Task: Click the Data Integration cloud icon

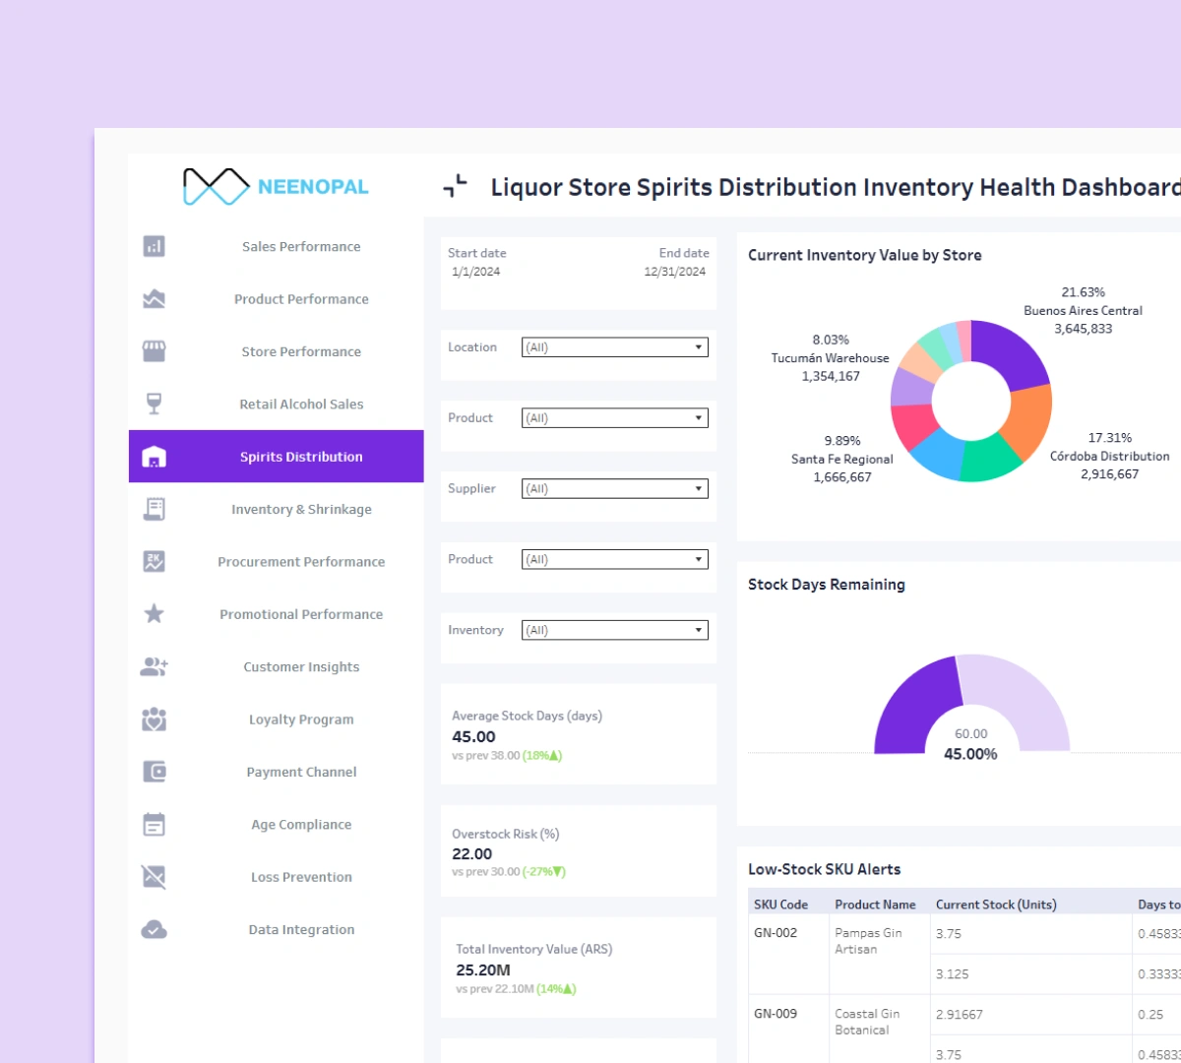Action: [x=153, y=929]
